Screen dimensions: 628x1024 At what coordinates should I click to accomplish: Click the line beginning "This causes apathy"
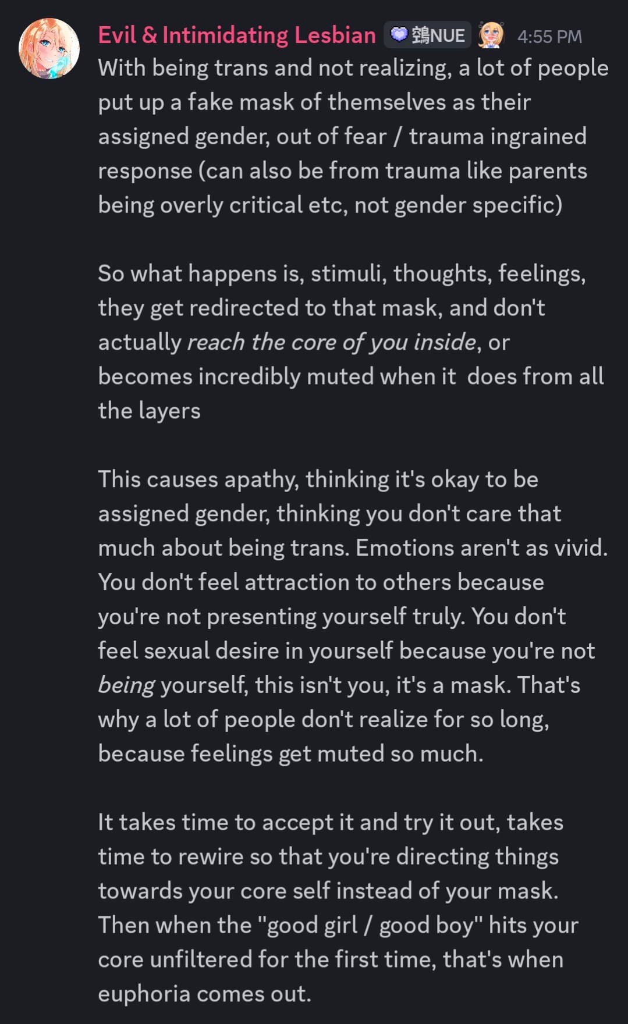click(318, 479)
